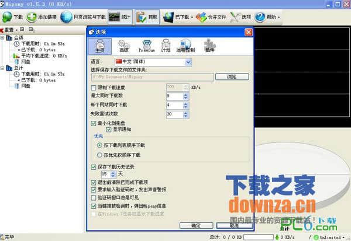Click the 帮助 help icon
The width and height of the screenshot is (351, 241).
click(260, 17)
